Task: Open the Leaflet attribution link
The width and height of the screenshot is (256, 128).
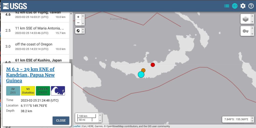Action: point(76,126)
